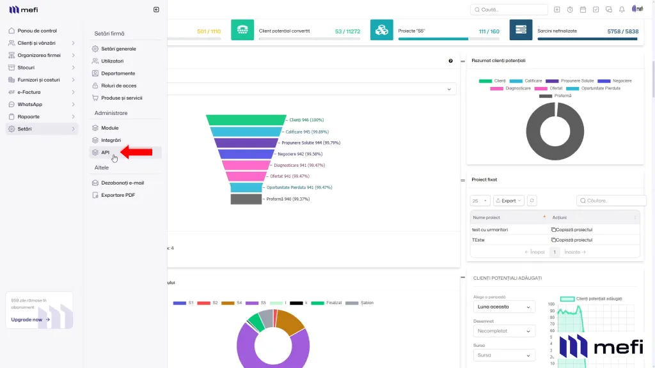
Task: Click the Negociere funnel segment
Action: (x=246, y=154)
